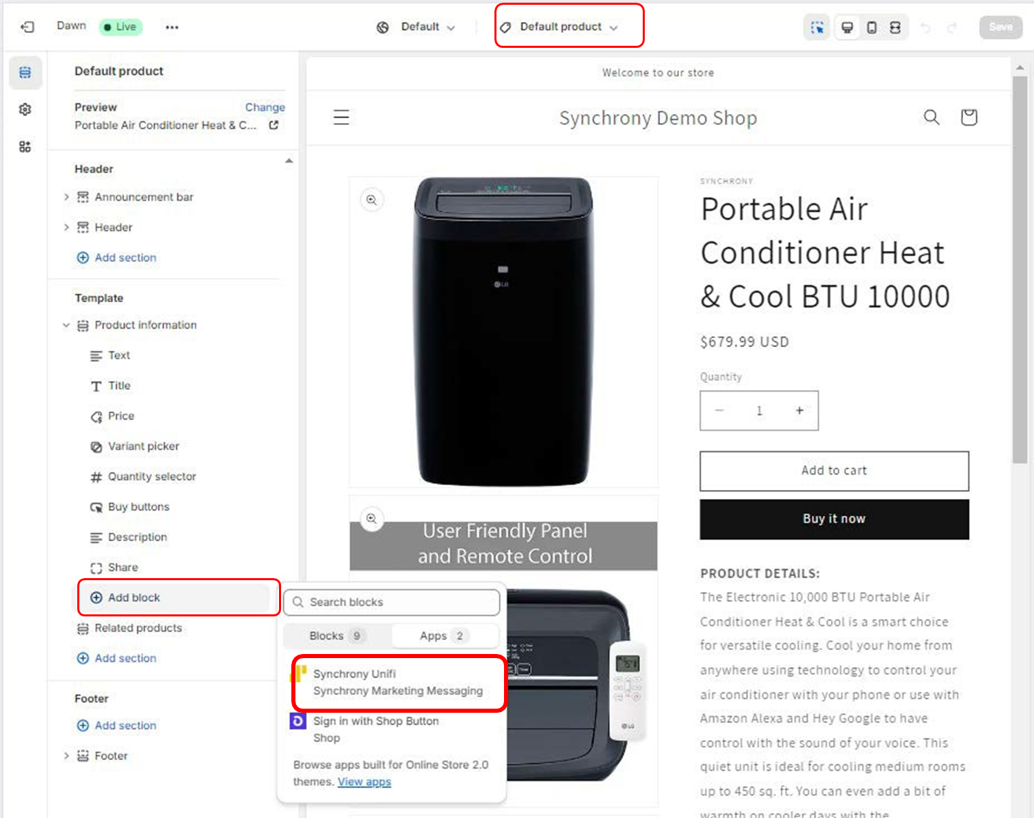Click the Save button
The height and width of the screenshot is (818, 1034).
coord(1000,27)
